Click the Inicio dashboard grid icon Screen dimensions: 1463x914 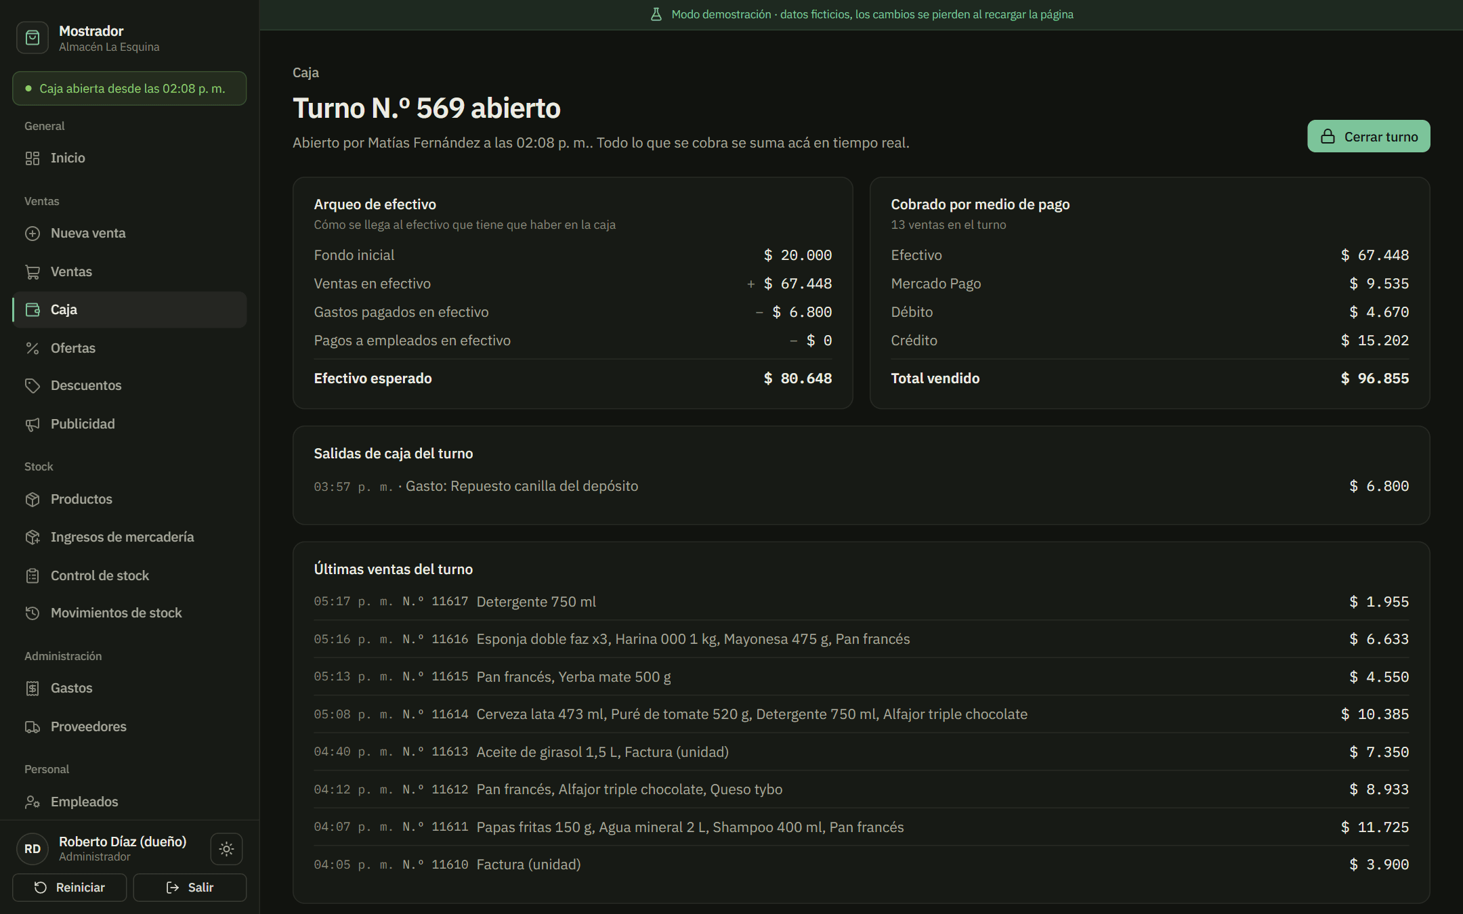pos(33,158)
